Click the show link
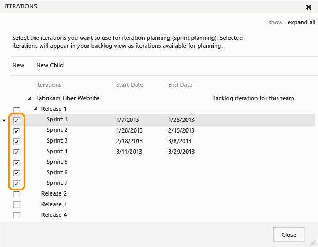 pyautogui.click(x=276, y=23)
